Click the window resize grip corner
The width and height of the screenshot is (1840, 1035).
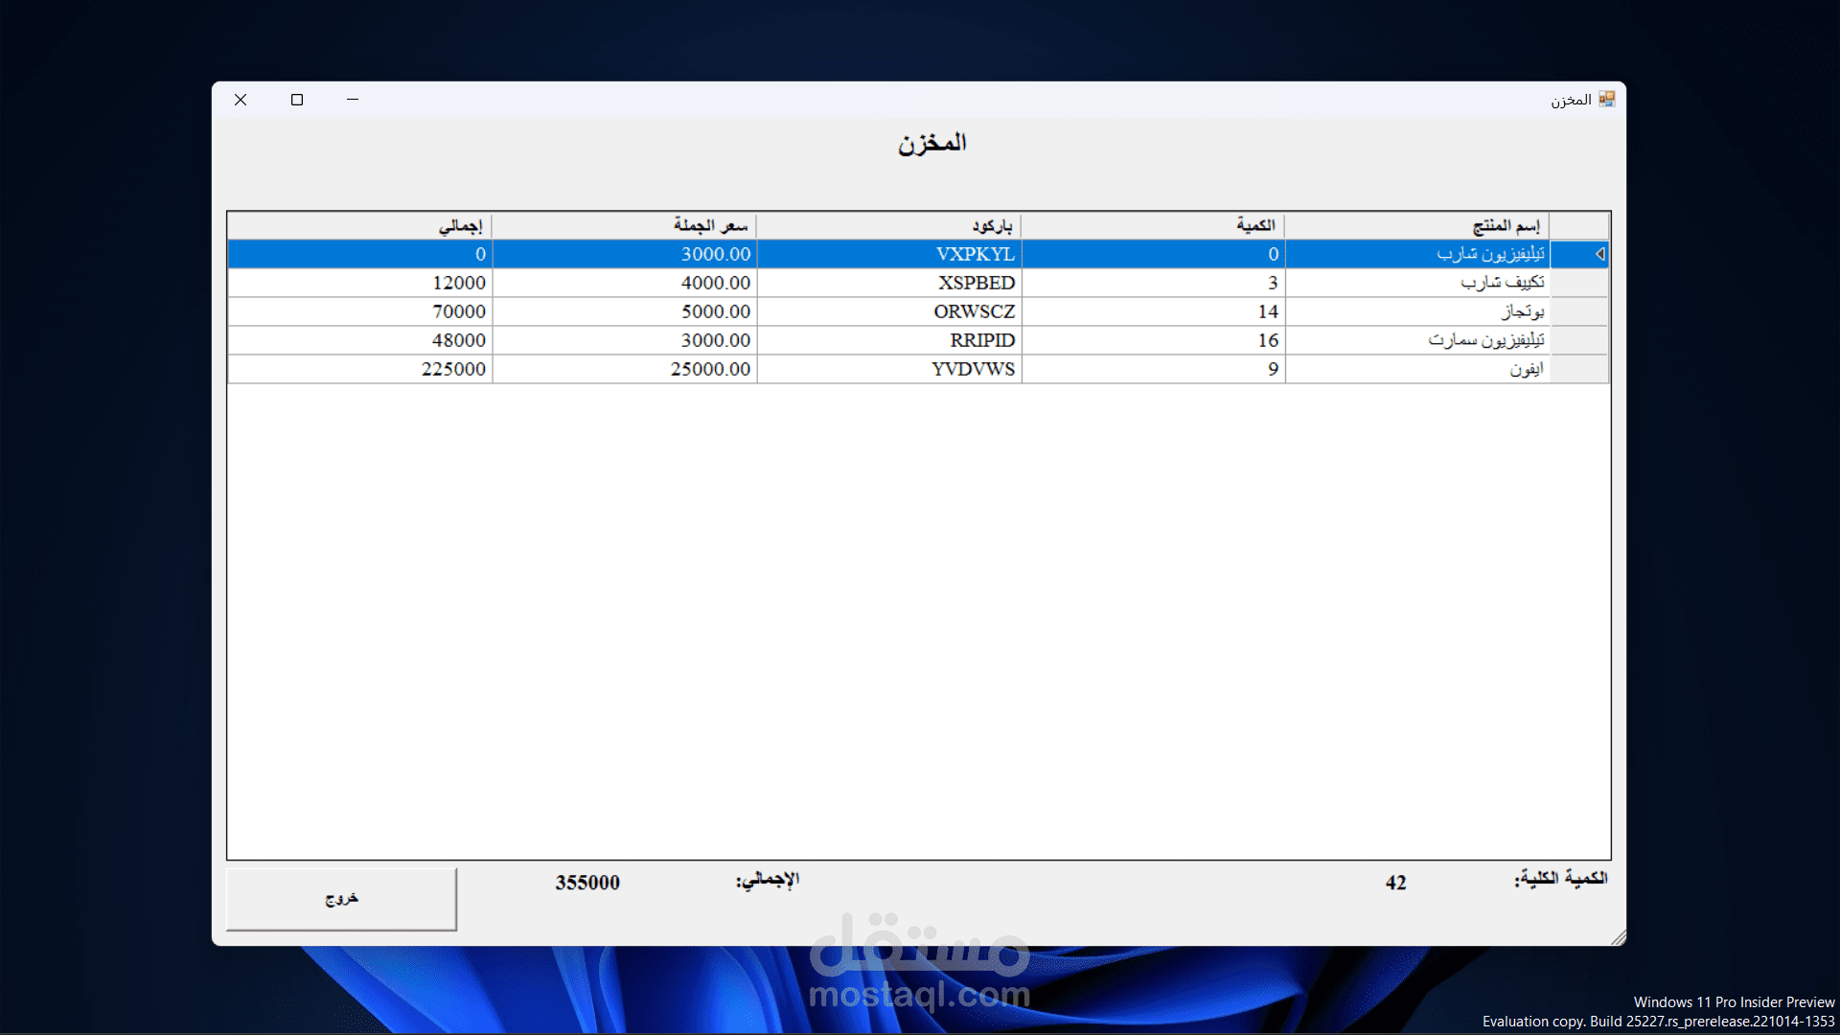click(1619, 938)
